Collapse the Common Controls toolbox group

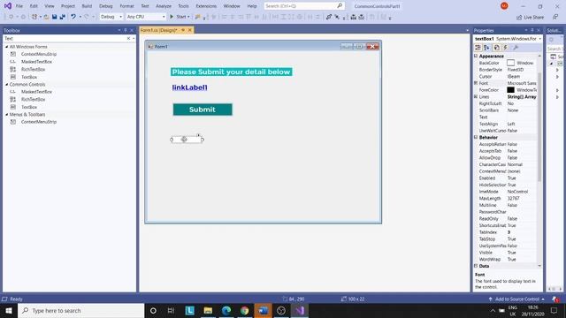coord(6,85)
